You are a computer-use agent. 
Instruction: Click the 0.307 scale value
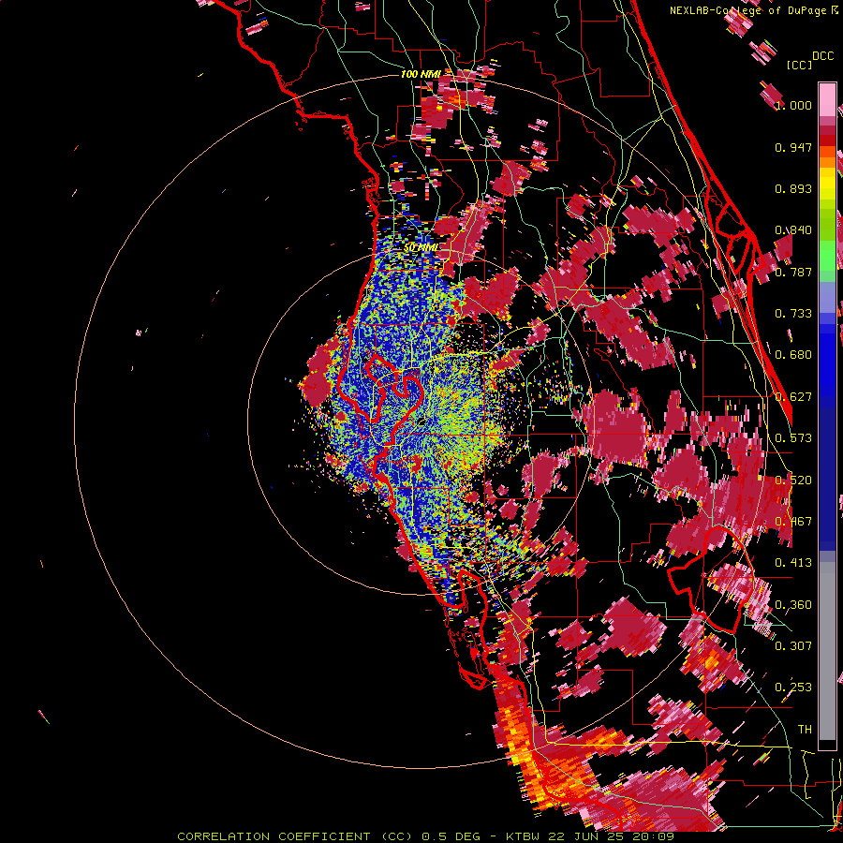coord(793,646)
